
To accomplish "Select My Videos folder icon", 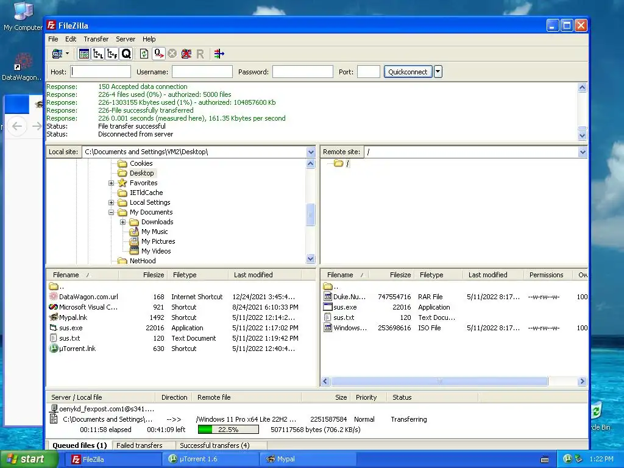I will tap(134, 251).
